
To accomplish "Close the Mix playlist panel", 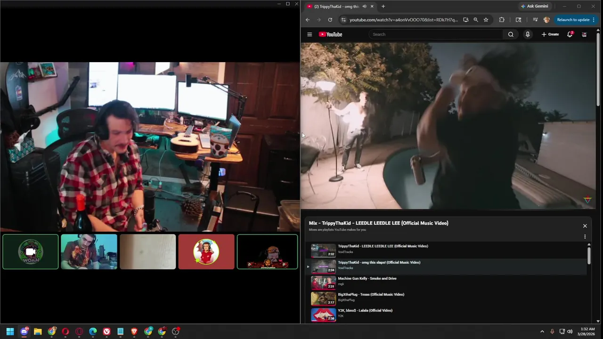I will [585, 226].
